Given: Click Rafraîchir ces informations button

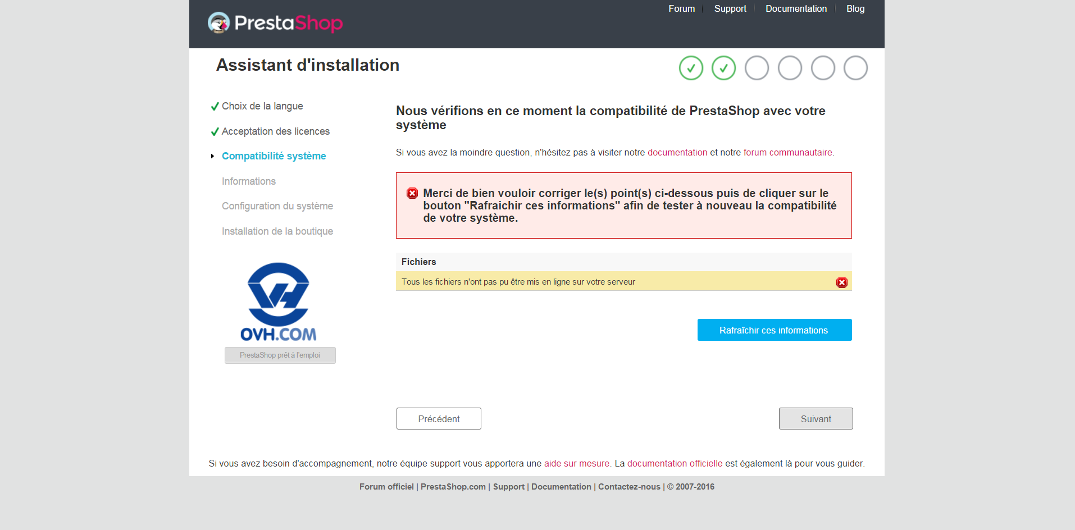Looking at the screenshot, I should (x=775, y=330).
